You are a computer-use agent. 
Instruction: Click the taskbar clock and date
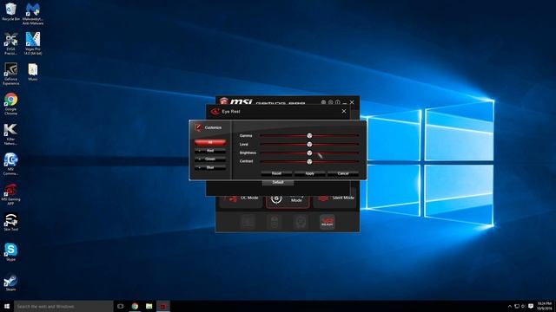pyautogui.click(x=545, y=306)
